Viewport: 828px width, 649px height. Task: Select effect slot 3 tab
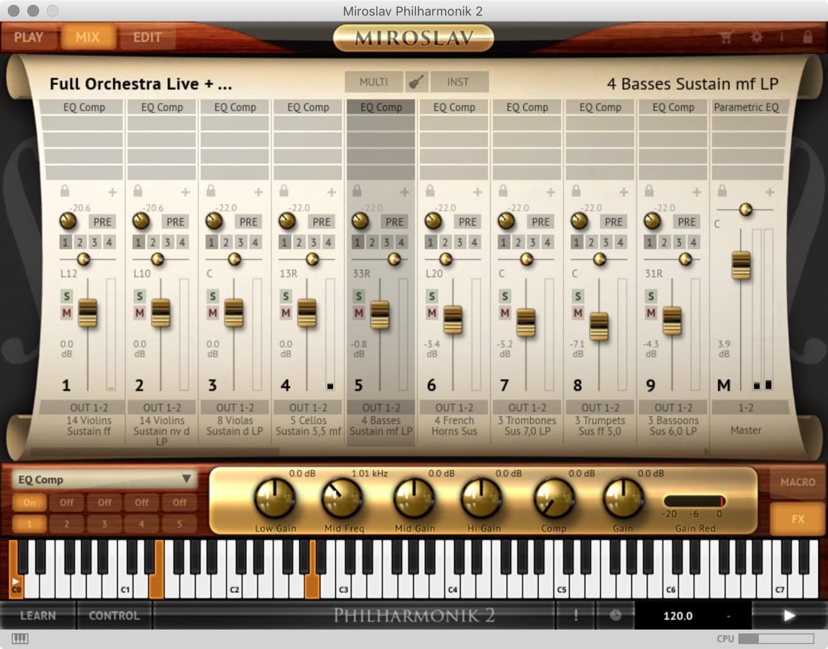[104, 524]
